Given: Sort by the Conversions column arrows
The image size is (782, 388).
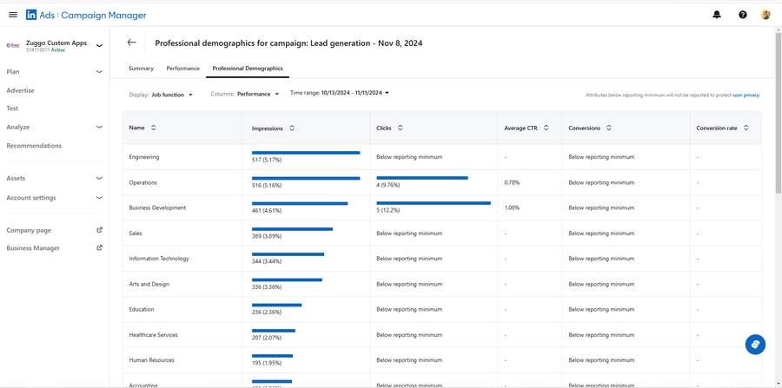Looking at the screenshot, I should pyautogui.click(x=608, y=128).
